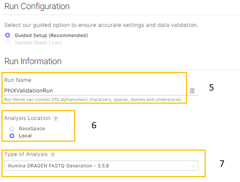Viewport: 240px width, 182px height.
Task: Click the Type of Analysis label text
Action: 26,154
